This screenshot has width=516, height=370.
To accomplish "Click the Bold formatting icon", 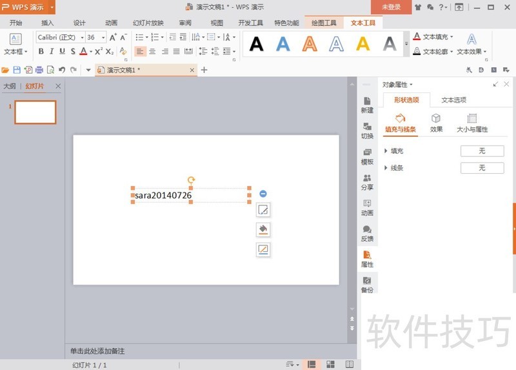I will click(41, 52).
